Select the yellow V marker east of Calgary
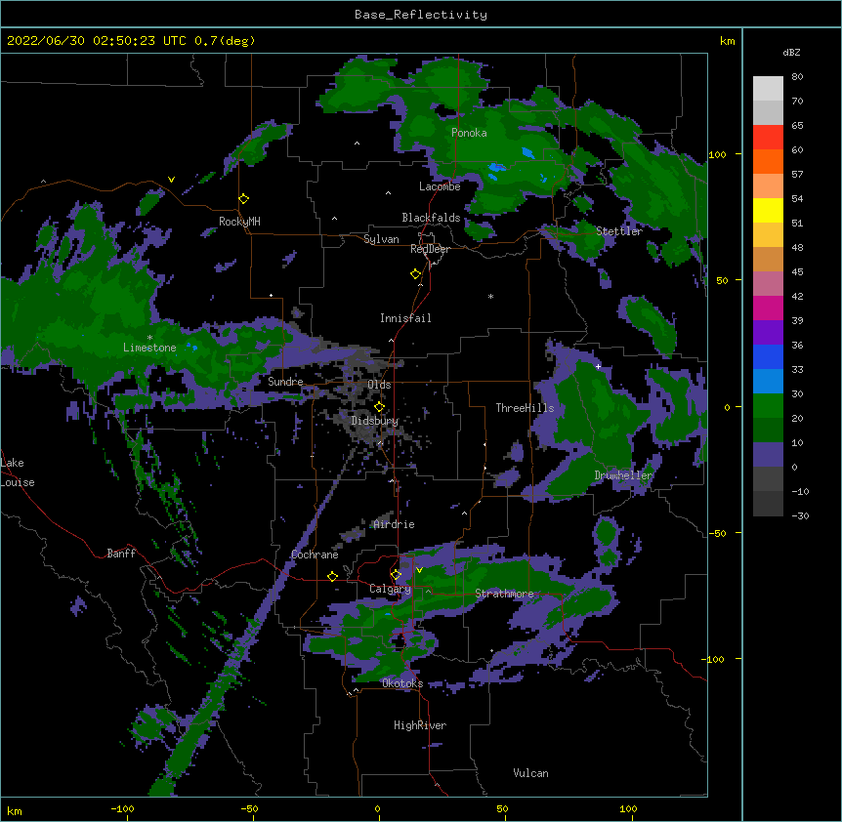 click(419, 570)
